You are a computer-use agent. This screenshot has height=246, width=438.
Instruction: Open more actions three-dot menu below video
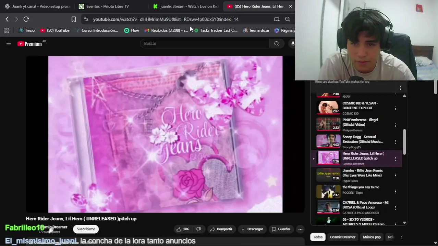click(x=300, y=229)
